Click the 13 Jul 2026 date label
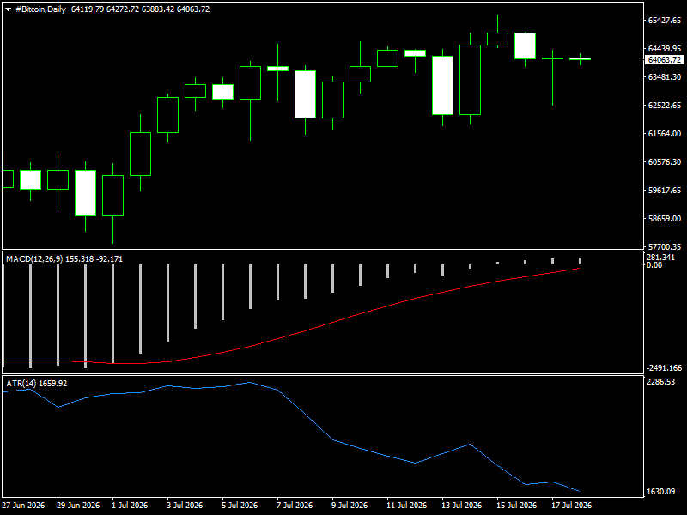The height and width of the screenshot is (515, 687). 461,505
